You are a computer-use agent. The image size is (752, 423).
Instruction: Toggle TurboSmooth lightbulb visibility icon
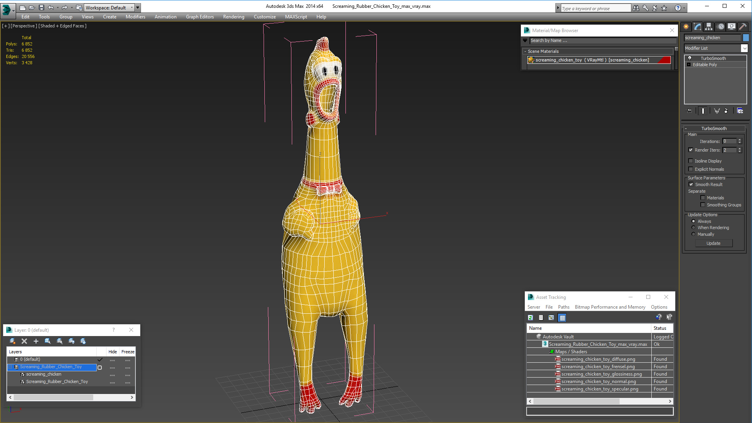tap(690, 58)
